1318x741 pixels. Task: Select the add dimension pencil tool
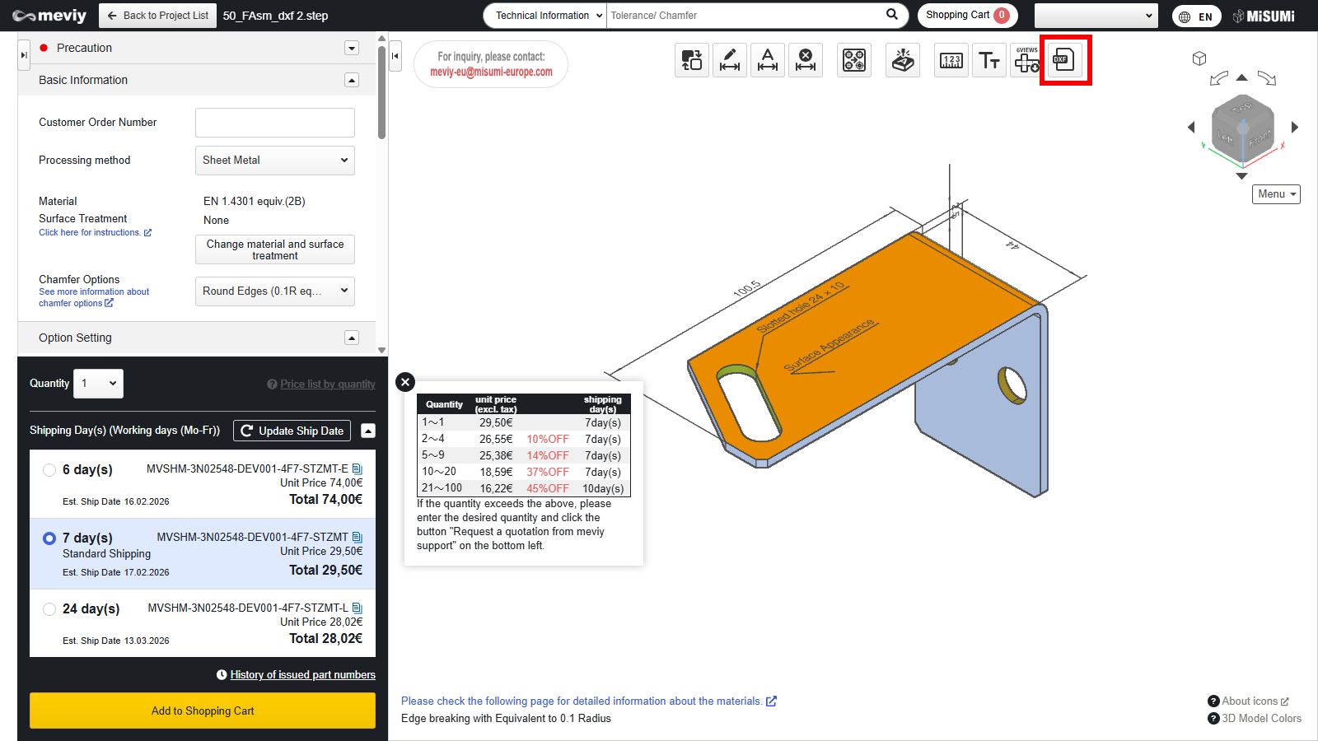coord(729,60)
